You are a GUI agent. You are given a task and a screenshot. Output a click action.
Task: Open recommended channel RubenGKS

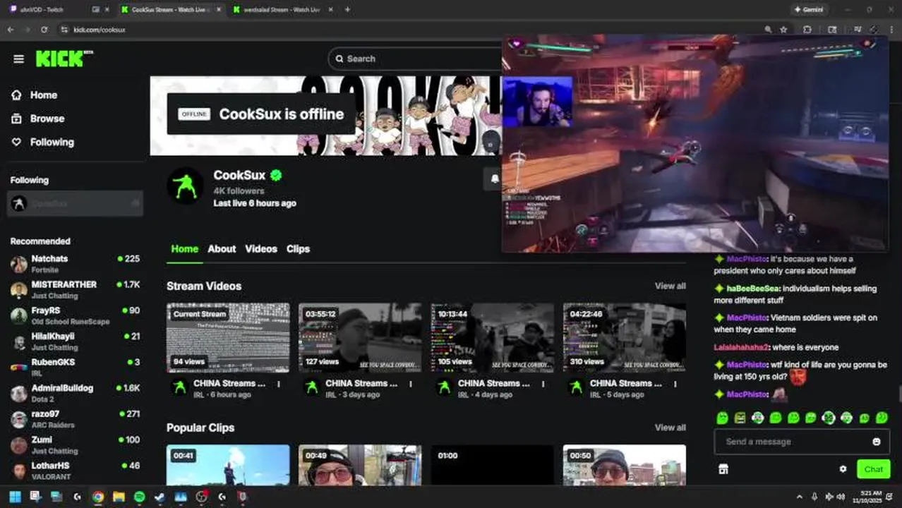tap(75, 368)
